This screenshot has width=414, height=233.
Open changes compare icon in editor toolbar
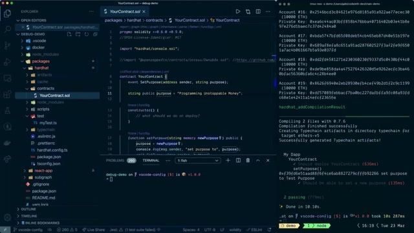(x=248, y=12)
